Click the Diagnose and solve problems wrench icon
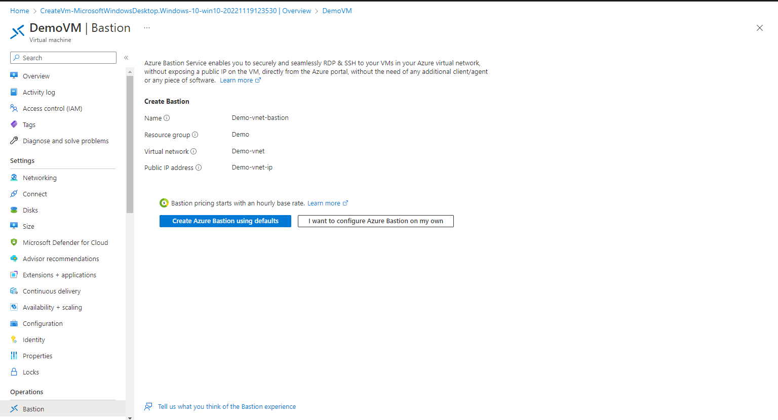Image resolution: width=778 pixels, height=420 pixels. pyautogui.click(x=14, y=141)
